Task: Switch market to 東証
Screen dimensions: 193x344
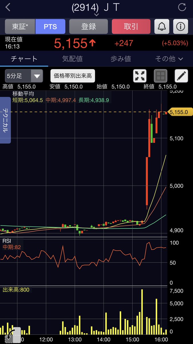Action: click(20, 27)
